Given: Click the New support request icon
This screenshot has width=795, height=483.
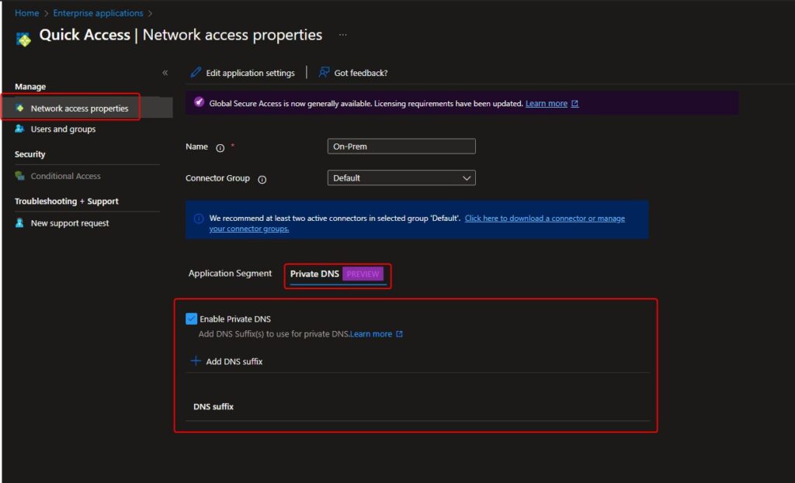Looking at the screenshot, I should 19,223.
